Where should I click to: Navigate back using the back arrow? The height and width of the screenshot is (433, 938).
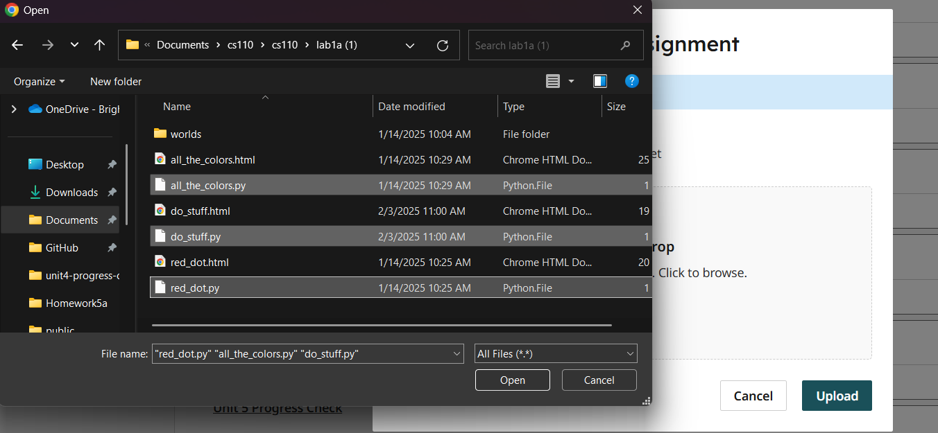coord(17,44)
